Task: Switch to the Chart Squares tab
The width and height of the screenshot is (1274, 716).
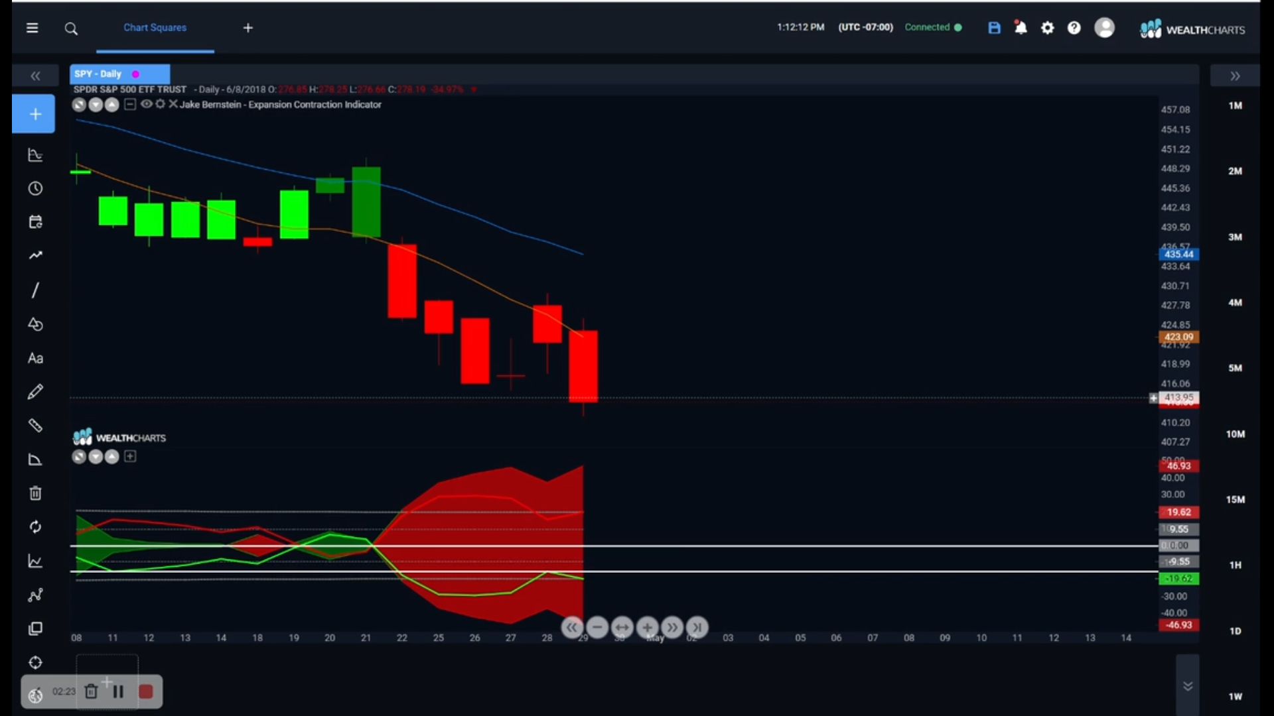Action: click(155, 28)
